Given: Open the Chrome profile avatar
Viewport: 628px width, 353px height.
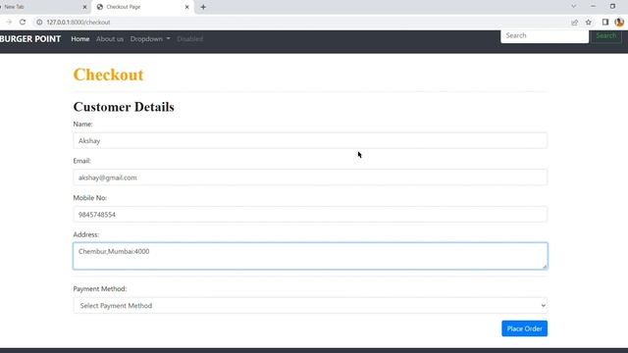Looking at the screenshot, I should click(619, 22).
